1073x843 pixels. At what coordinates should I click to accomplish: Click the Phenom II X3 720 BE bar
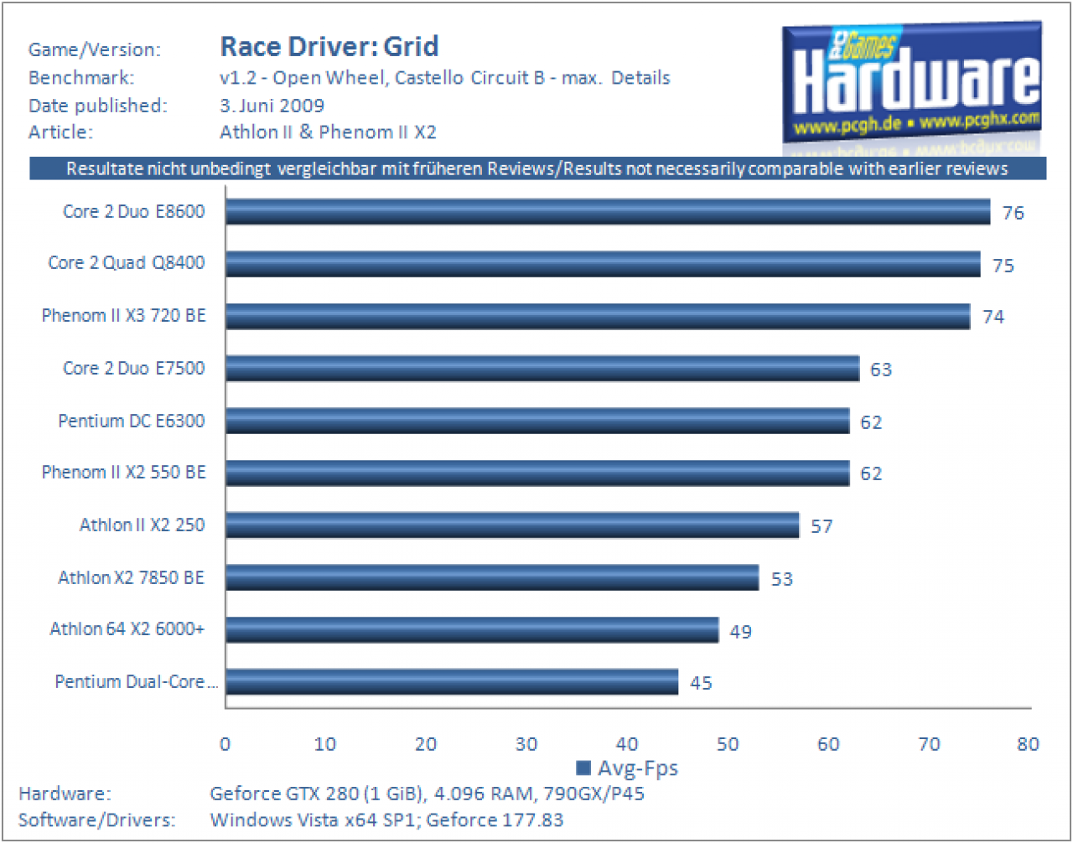[x=598, y=316]
